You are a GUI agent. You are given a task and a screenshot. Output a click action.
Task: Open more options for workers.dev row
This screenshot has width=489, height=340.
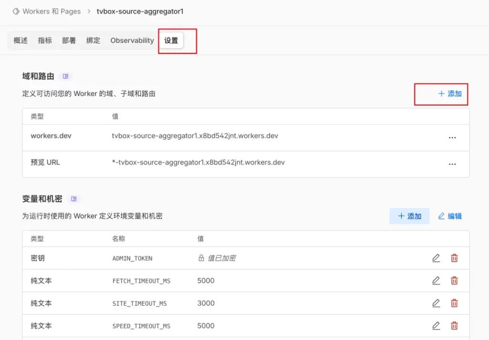[x=452, y=137]
